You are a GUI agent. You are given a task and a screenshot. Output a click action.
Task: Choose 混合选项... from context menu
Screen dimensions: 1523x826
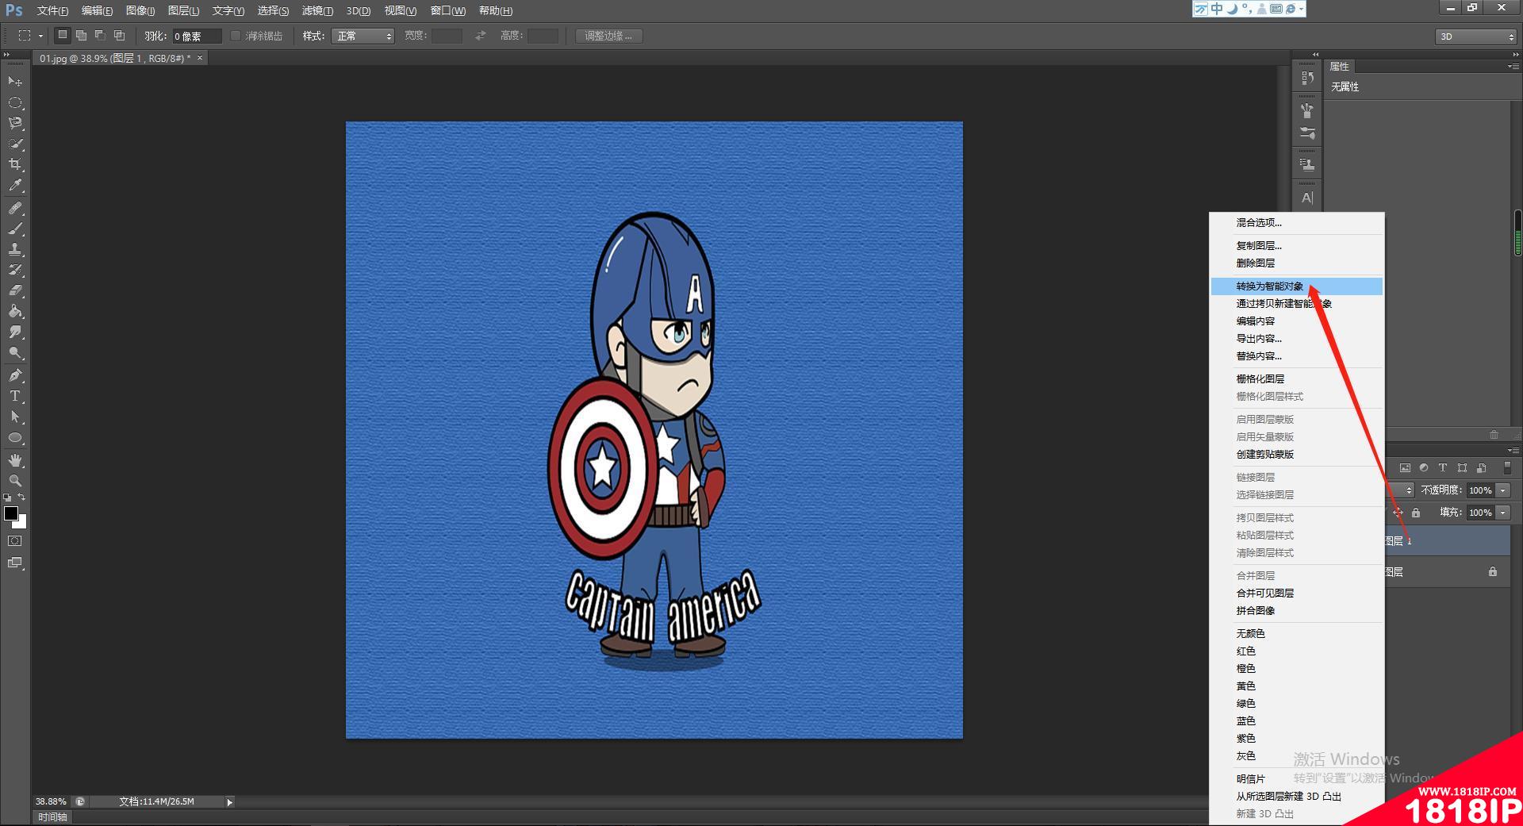coord(1296,223)
